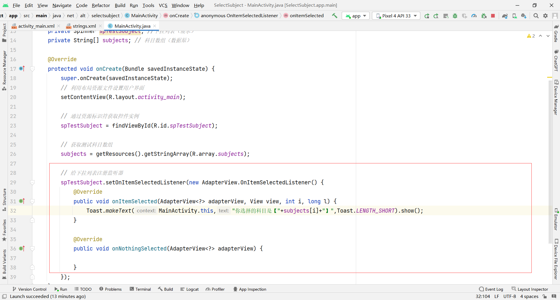Click Run with Coverage shield icon
The height and width of the screenshot is (300, 560).
click(x=464, y=16)
